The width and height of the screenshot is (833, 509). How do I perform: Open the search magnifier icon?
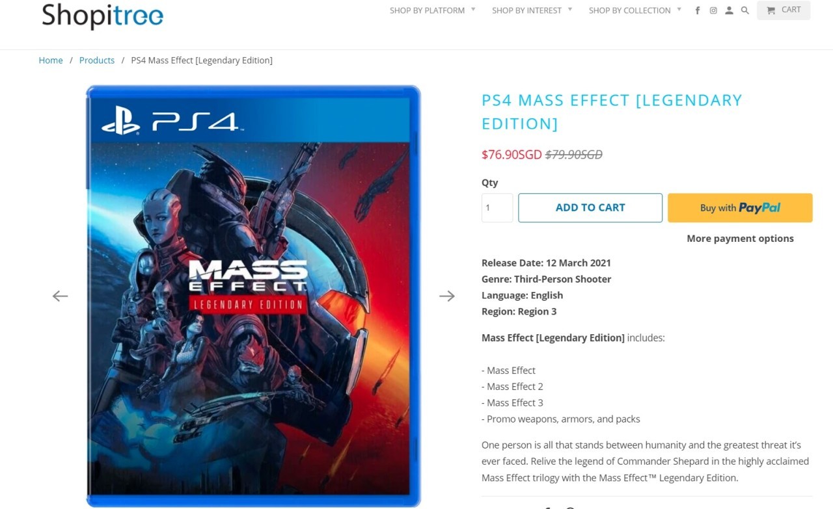(745, 10)
